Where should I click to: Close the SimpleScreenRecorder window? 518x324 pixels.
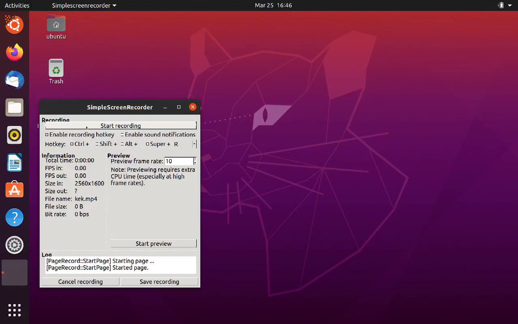point(193,107)
